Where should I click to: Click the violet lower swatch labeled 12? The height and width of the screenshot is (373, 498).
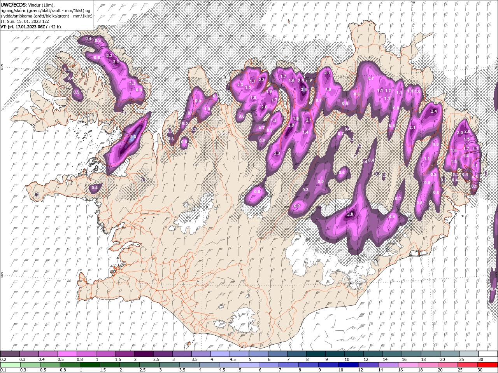coord(367,364)
